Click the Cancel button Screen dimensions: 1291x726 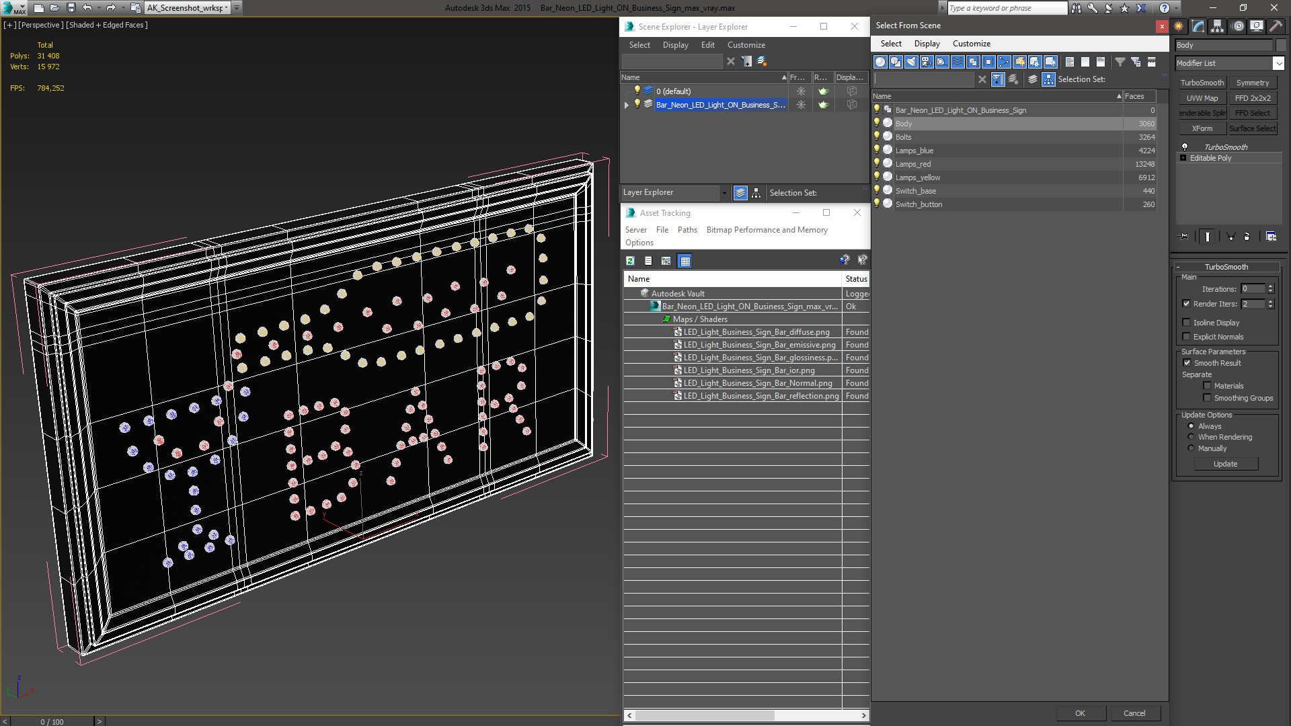pyautogui.click(x=1134, y=713)
